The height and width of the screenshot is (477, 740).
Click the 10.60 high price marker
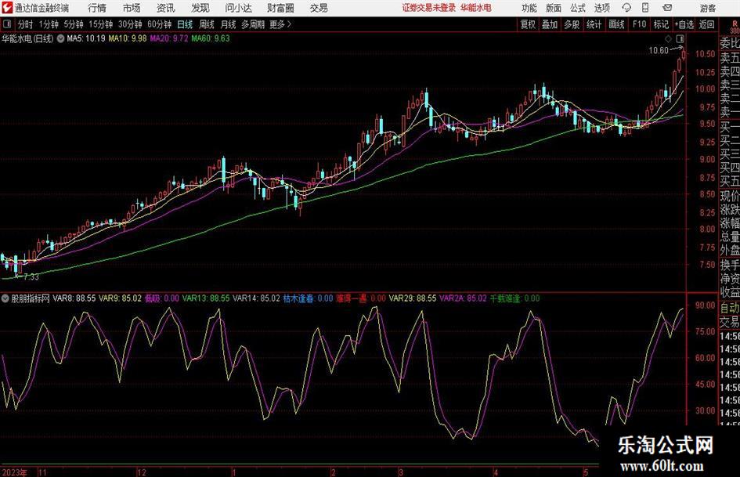coord(659,51)
